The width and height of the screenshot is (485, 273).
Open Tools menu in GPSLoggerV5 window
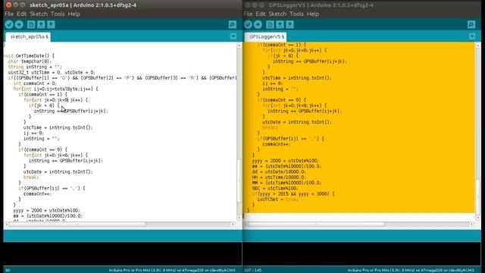point(296,14)
